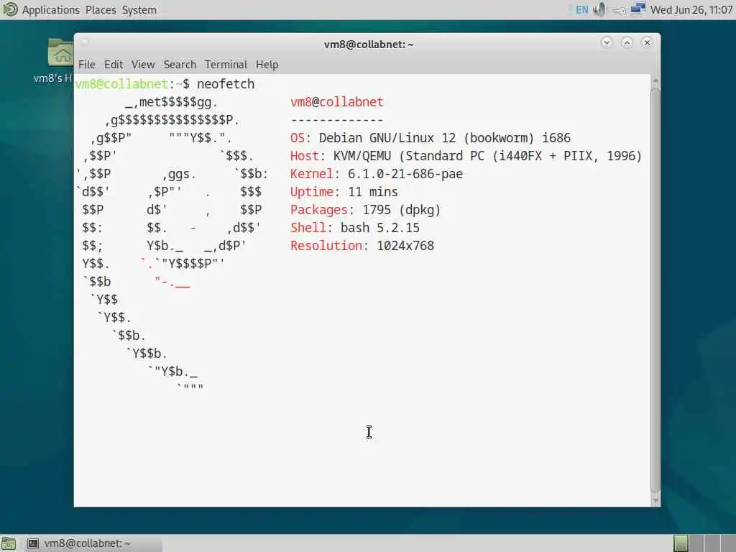The height and width of the screenshot is (552, 736).
Task: Switch to the second workspace in the switcher
Action: tap(696, 543)
